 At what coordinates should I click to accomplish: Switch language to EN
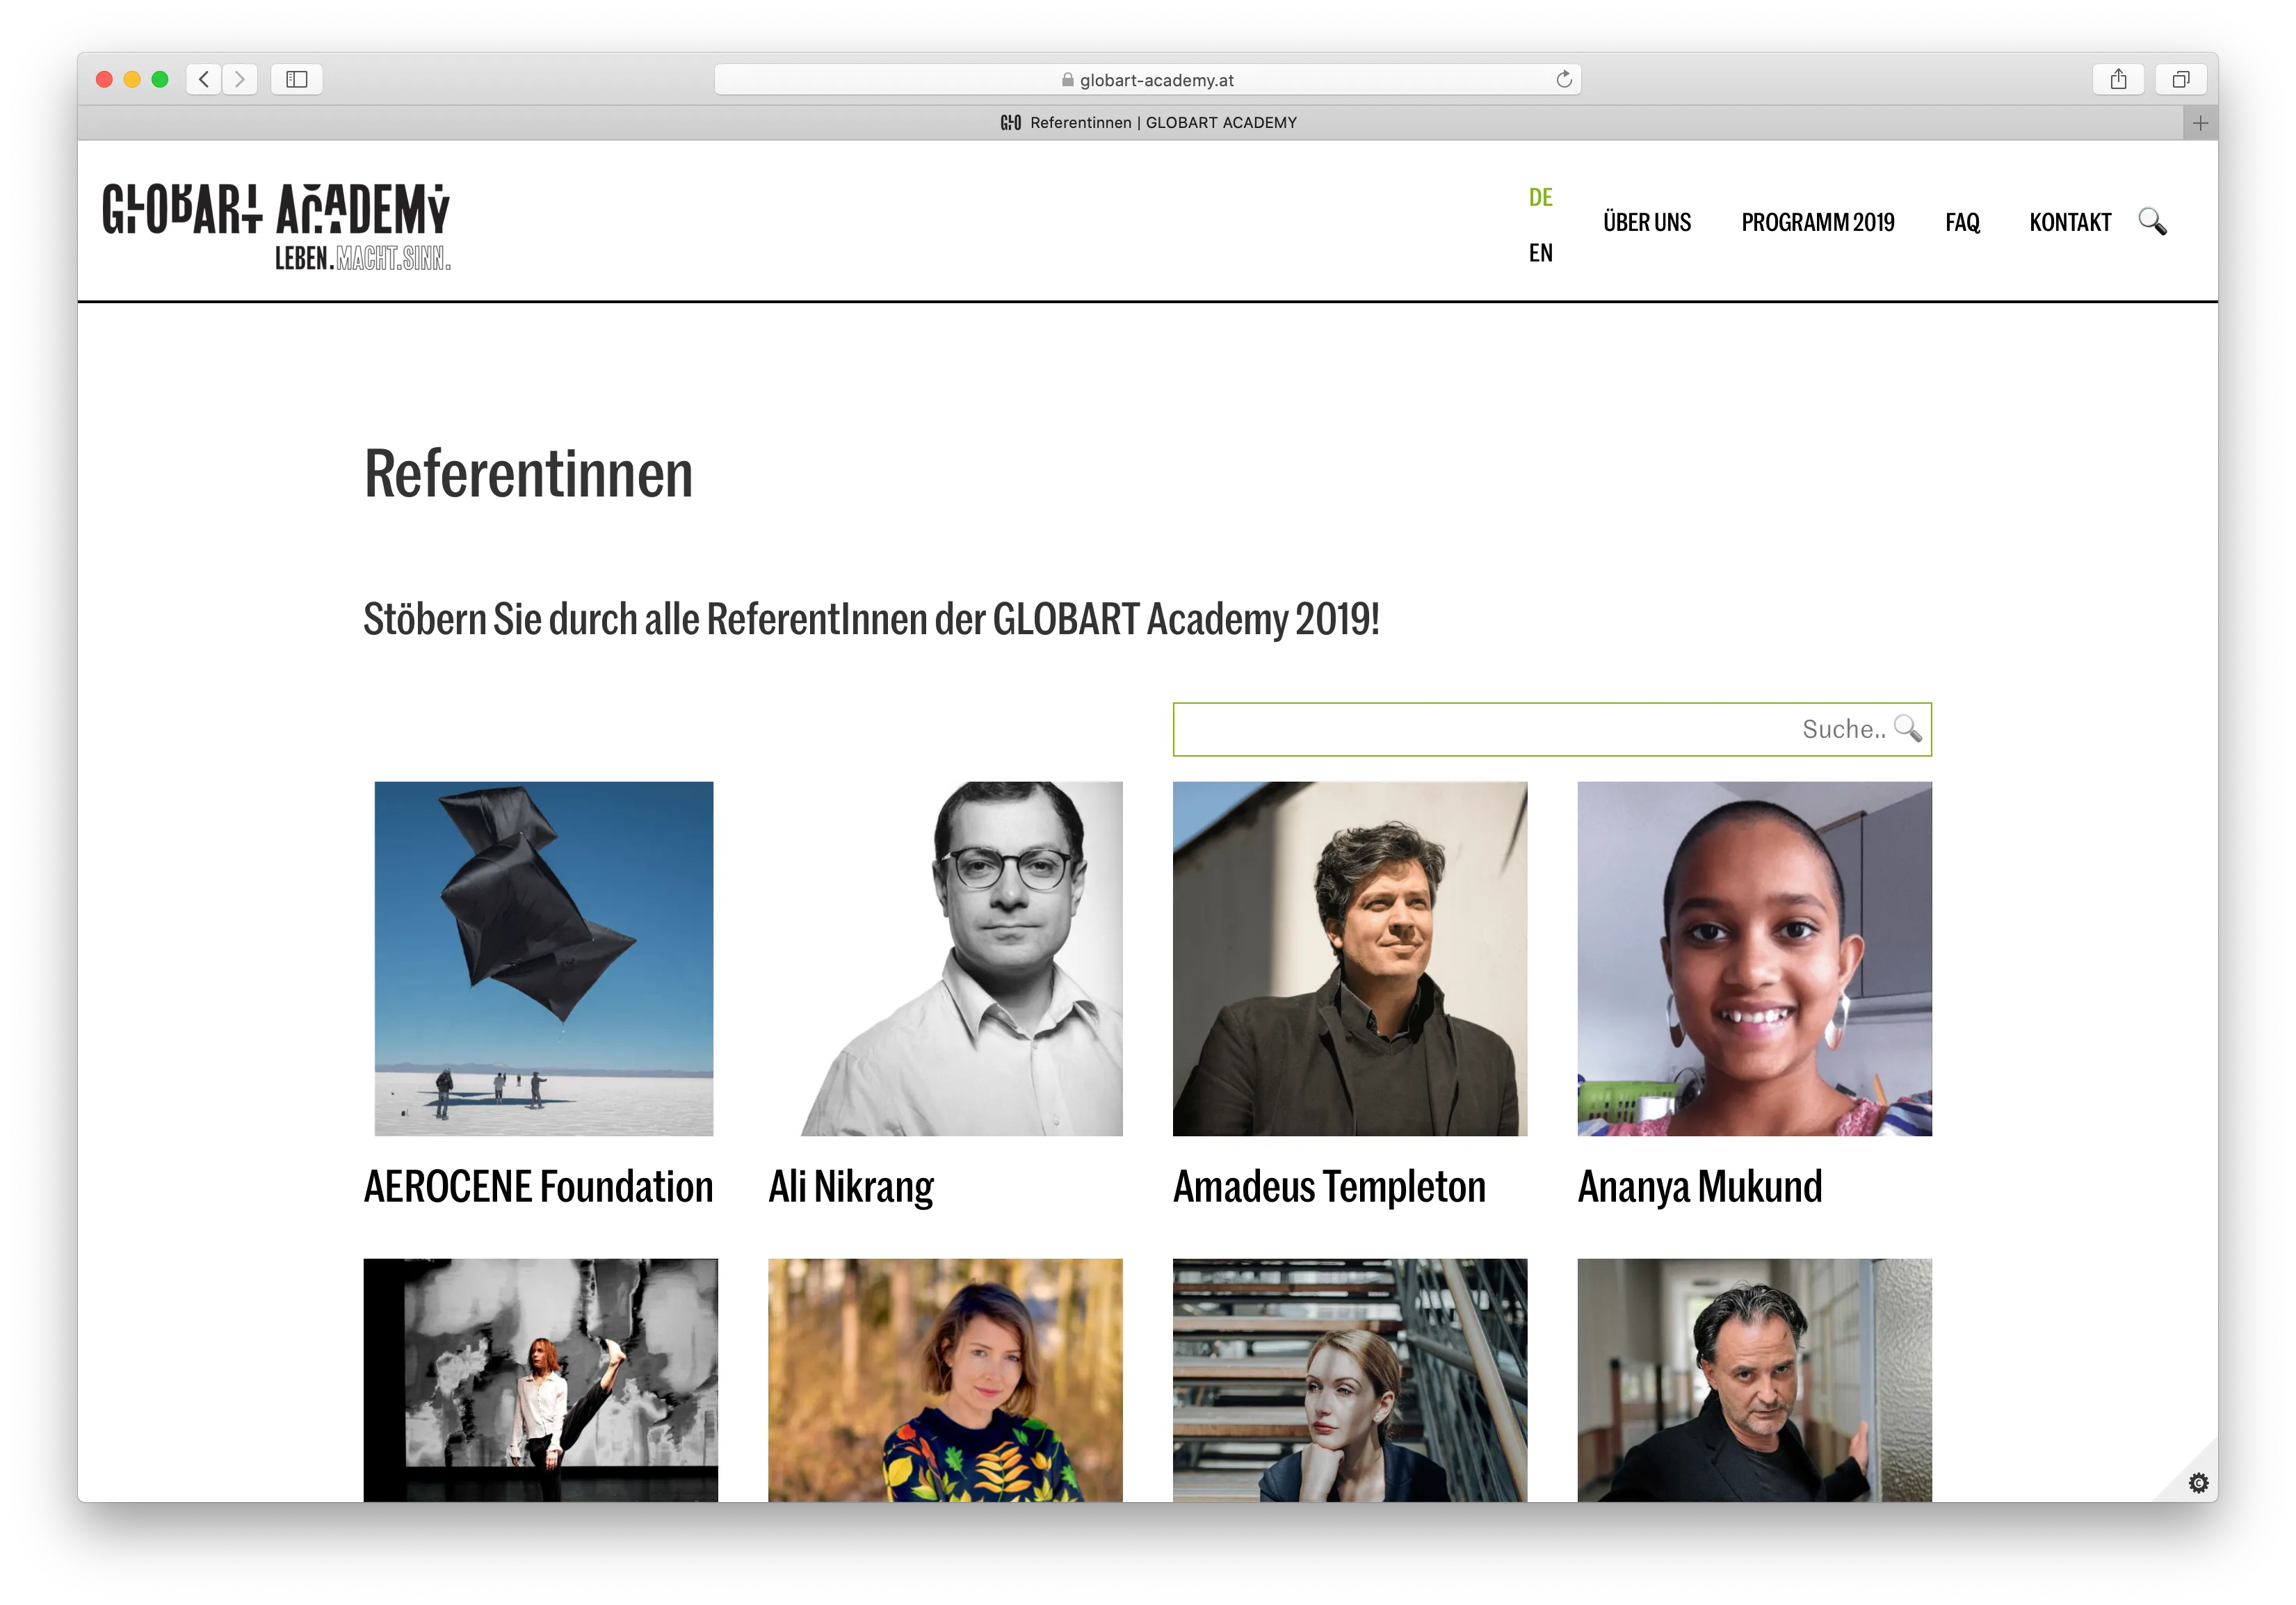pyautogui.click(x=1540, y=253)
